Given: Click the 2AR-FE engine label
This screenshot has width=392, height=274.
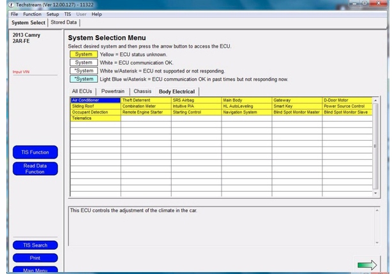Looking at the screenshot, I should [x=21, y=41].
